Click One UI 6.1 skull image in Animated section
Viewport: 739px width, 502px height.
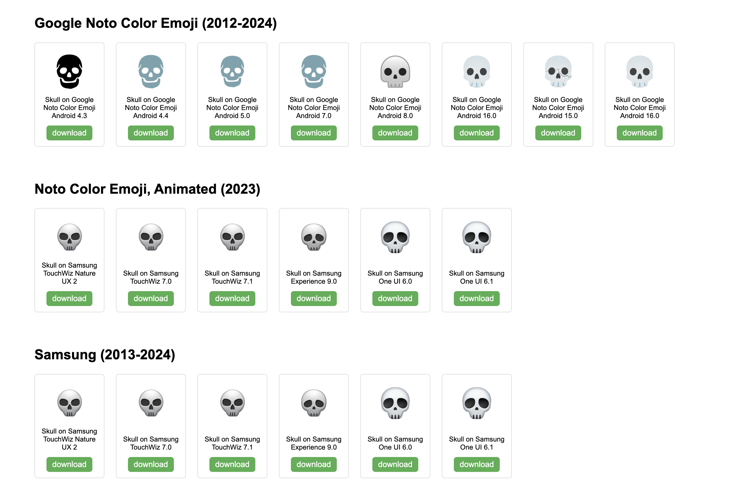(x=476, y=237)
